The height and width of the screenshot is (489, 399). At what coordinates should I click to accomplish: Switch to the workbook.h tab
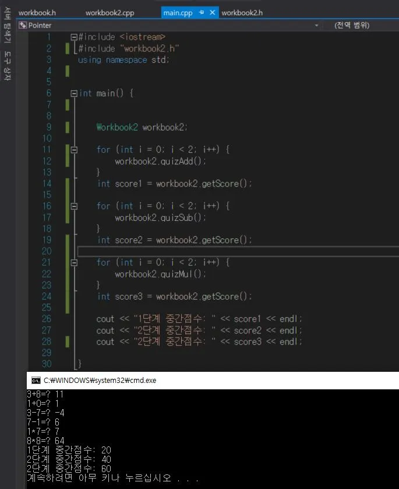[37, 13]
